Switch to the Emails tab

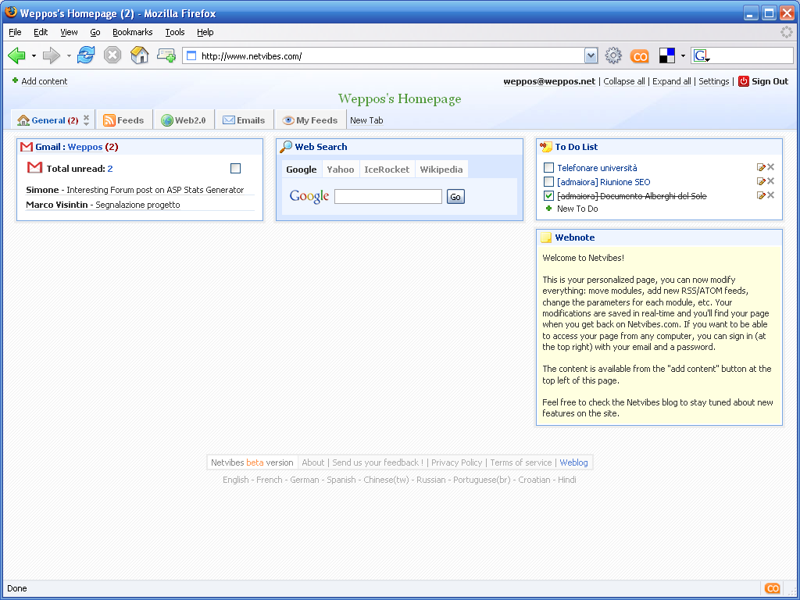pos(244,120)
